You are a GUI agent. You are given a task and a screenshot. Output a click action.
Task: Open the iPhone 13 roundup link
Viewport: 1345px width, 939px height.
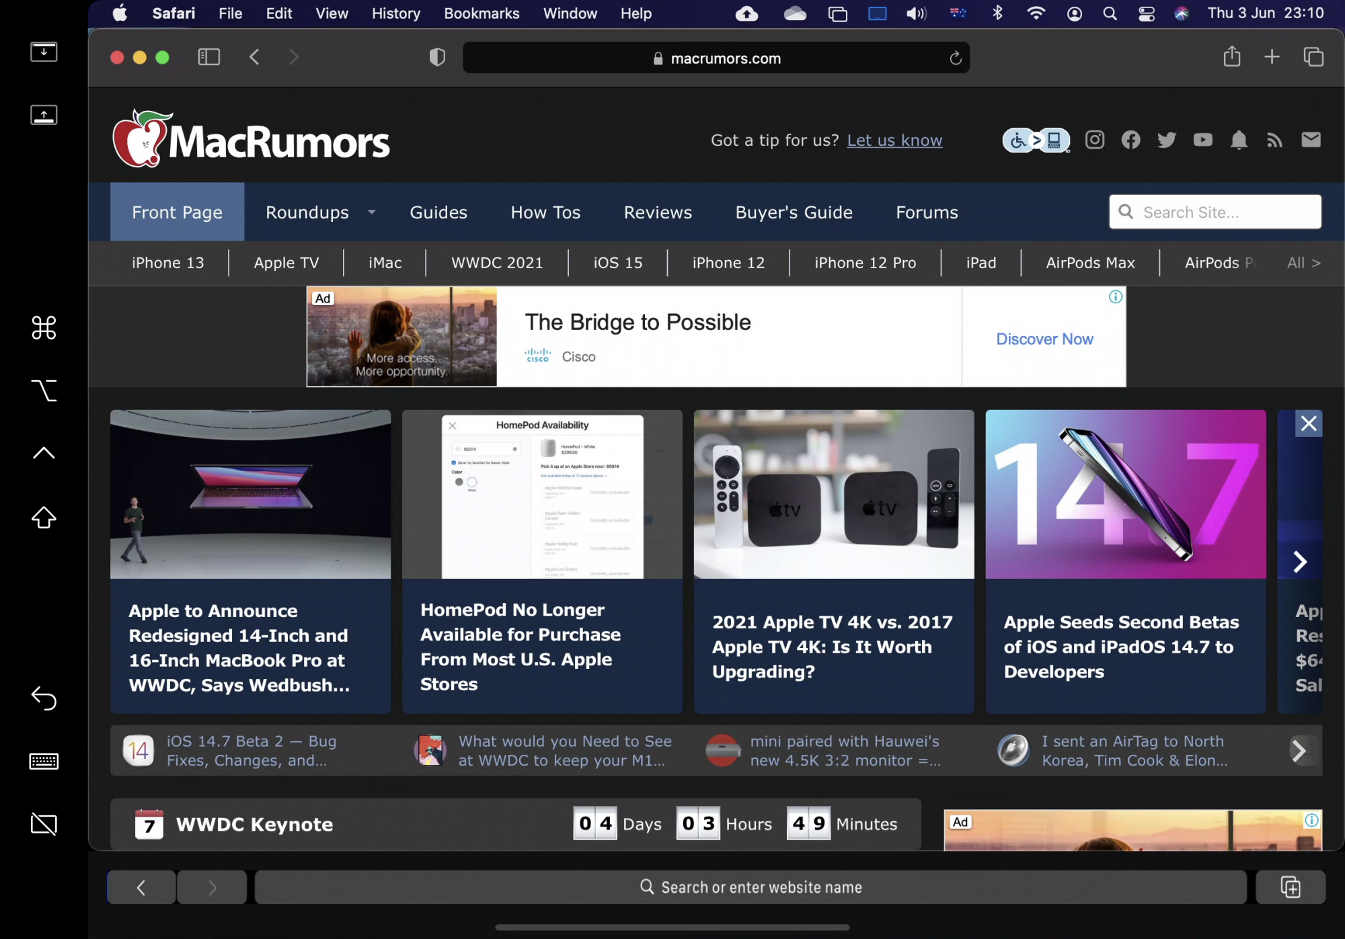tap(168, 263)
